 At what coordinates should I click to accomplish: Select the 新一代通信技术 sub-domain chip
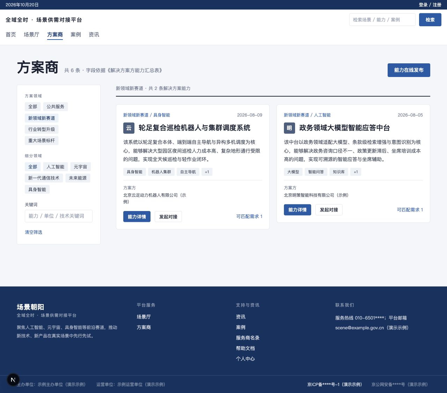coord(44,178)
